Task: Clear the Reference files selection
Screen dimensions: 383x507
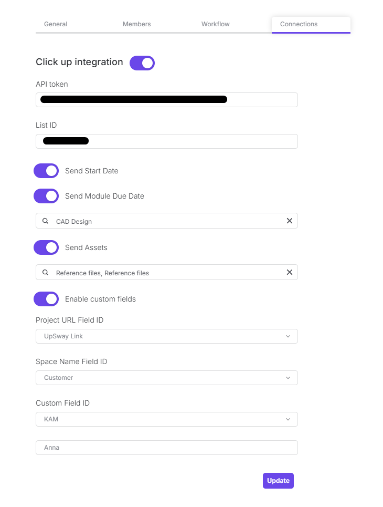Action: click(289, 273)
